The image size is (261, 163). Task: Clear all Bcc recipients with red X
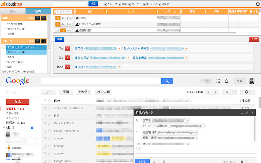[x=67, y=67]
